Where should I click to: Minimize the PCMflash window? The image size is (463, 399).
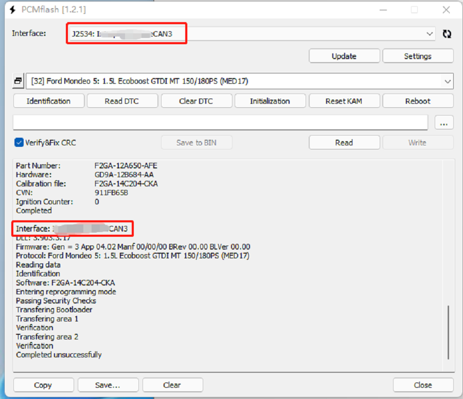tap(383, 10)
